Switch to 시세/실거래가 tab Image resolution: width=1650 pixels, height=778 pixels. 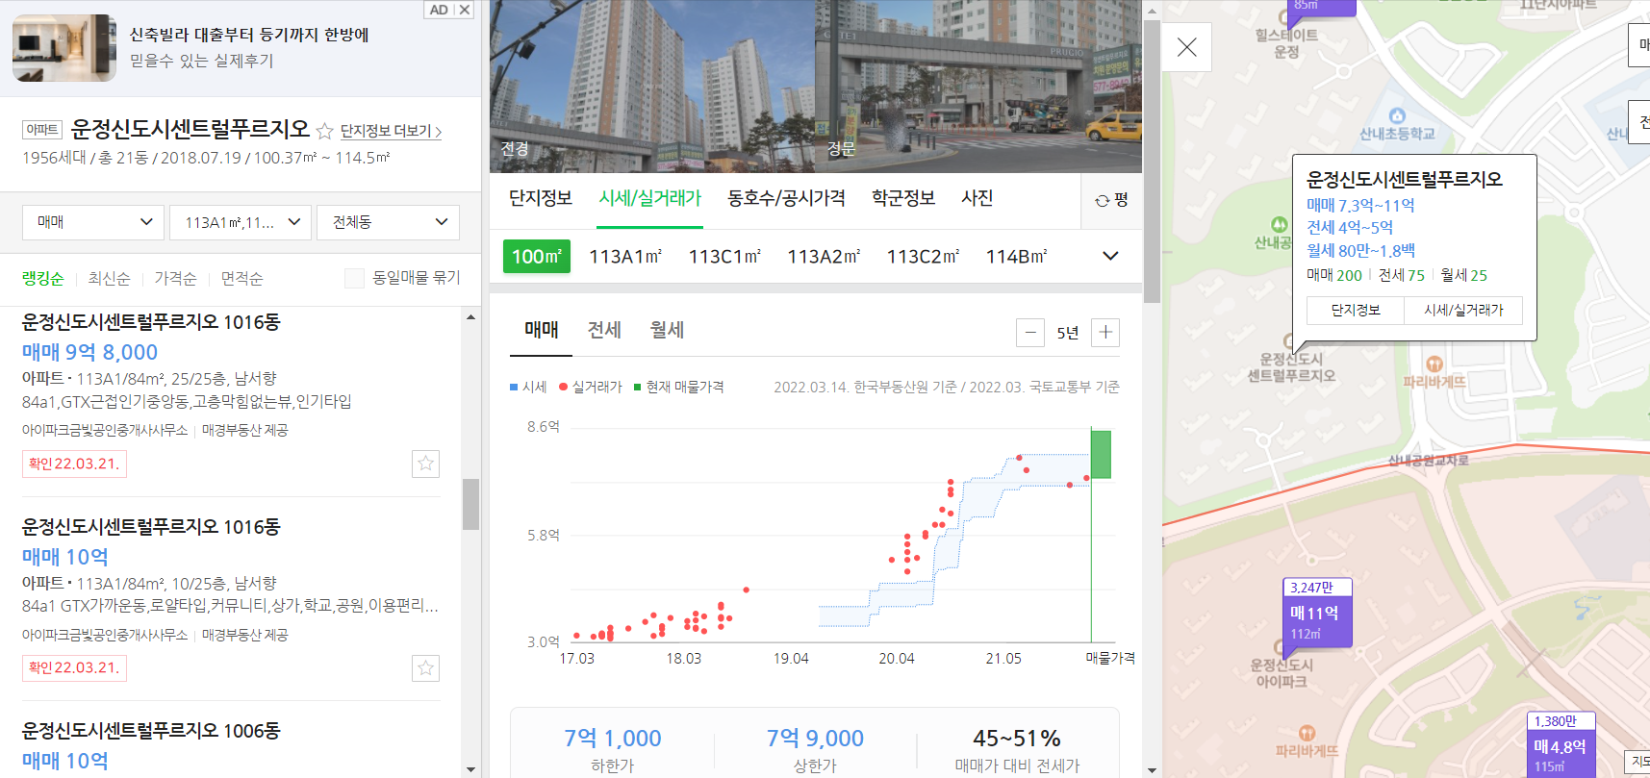click(x=650, y=198)
